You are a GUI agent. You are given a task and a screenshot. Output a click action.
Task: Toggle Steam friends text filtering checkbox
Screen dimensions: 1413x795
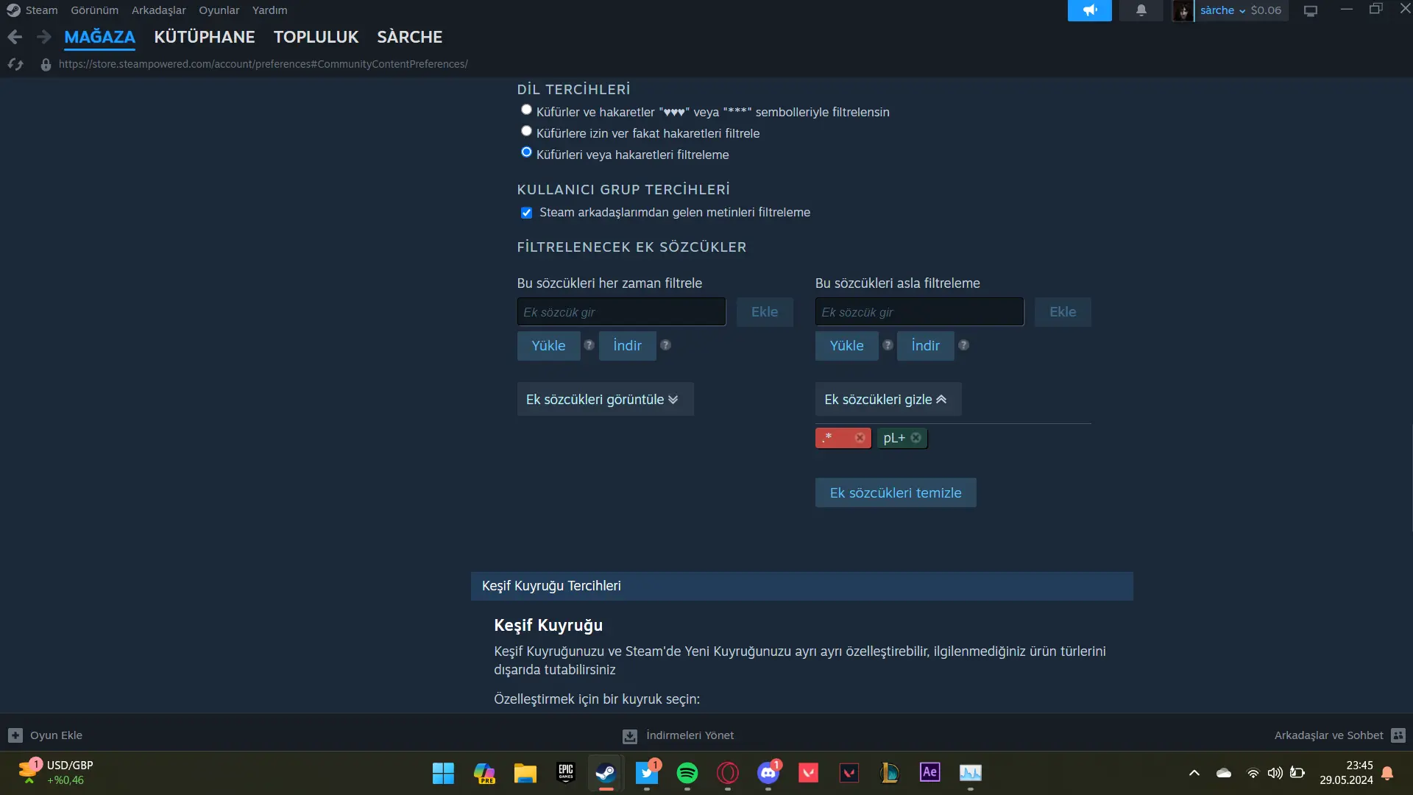point(526,213)
